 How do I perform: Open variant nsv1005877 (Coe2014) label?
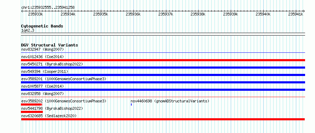pyautogui.click(x=42, y=86)
